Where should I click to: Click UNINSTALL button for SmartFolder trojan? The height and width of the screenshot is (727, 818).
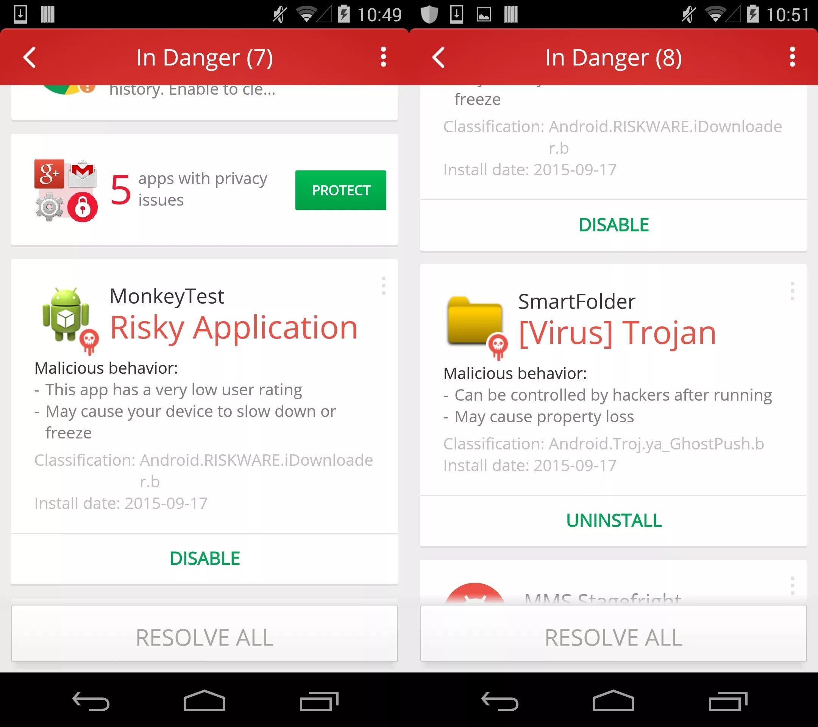[614, 520]
